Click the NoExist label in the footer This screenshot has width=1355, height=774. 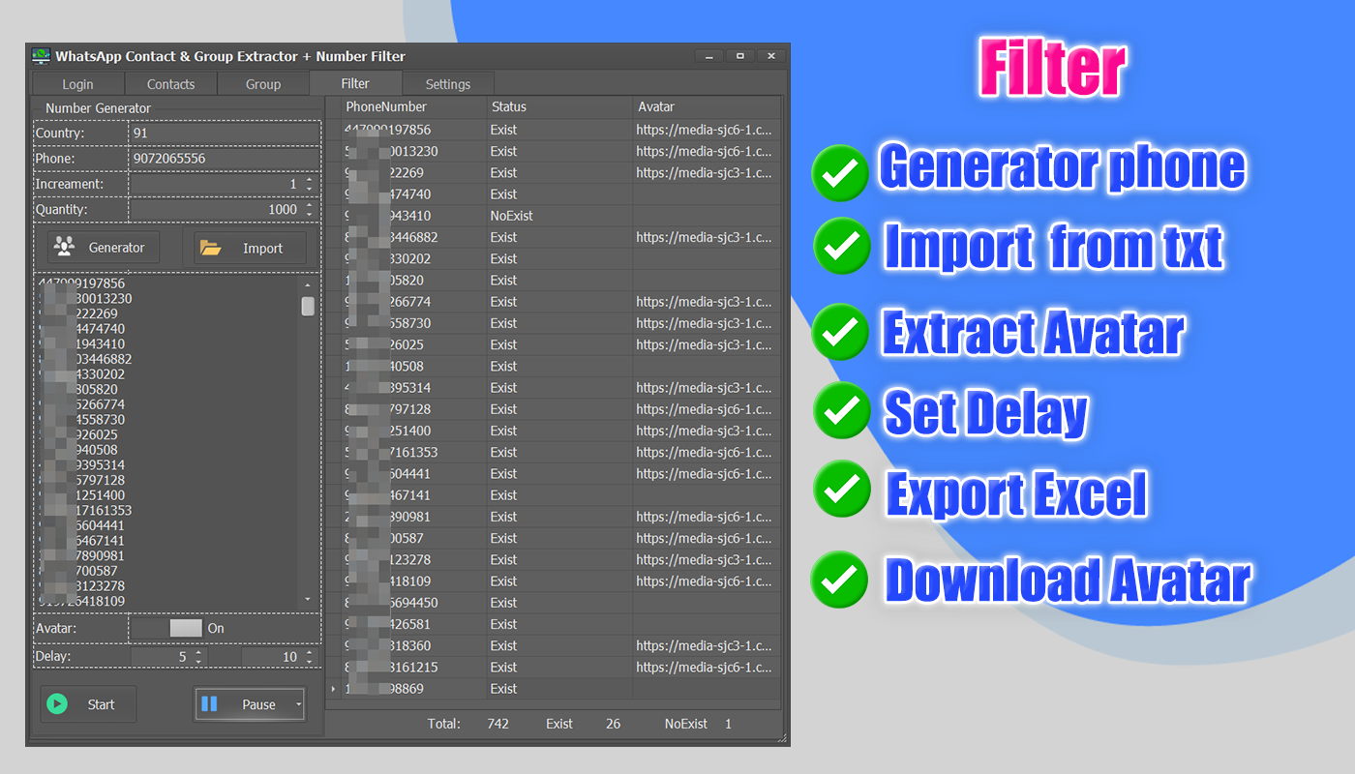coord(686,724)
